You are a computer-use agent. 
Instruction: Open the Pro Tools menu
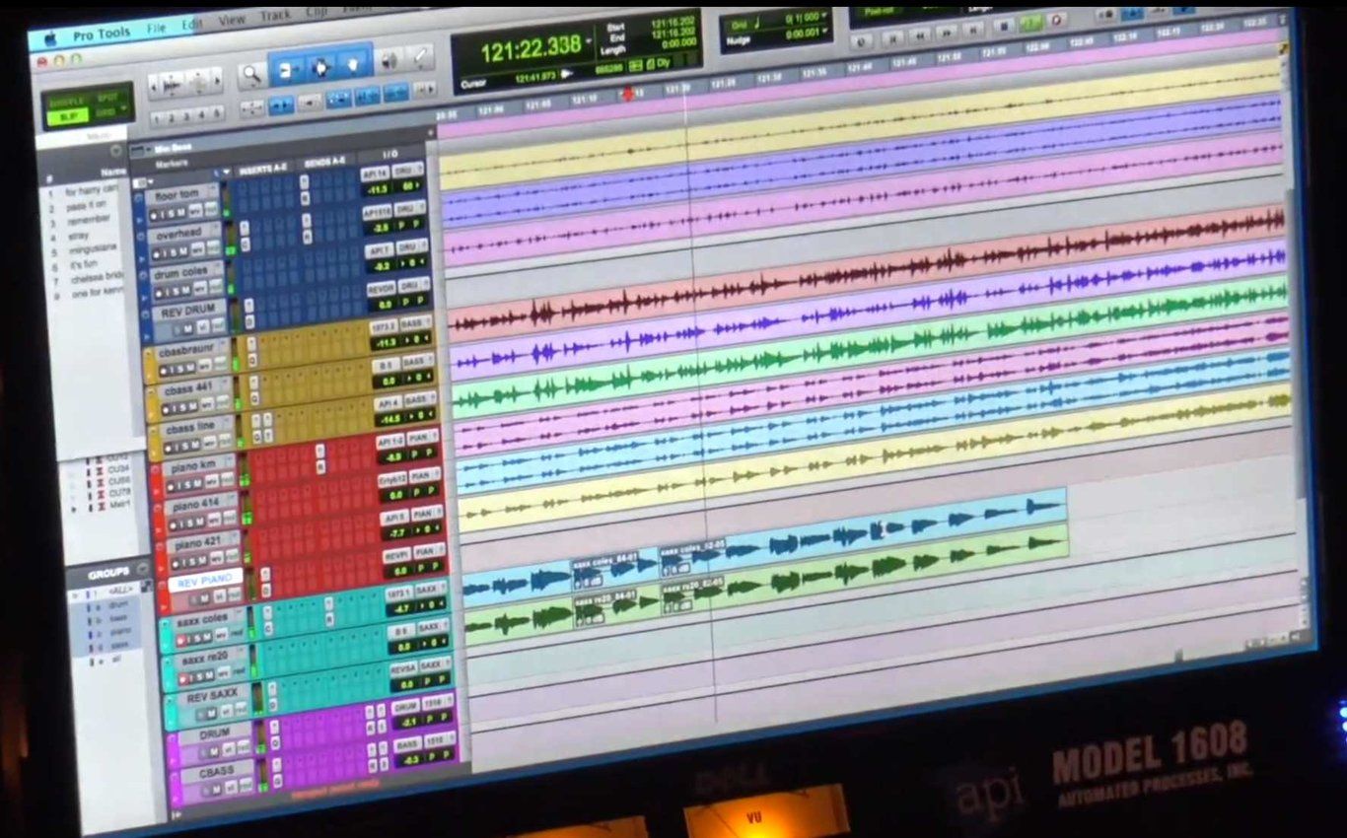coord(102,35)
